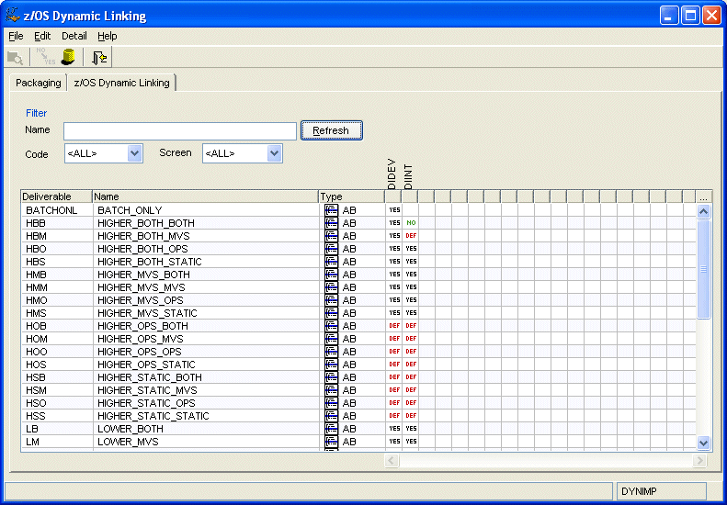Open the Detail menu
The width and height of the screenshot is (727, 505).
74,36
